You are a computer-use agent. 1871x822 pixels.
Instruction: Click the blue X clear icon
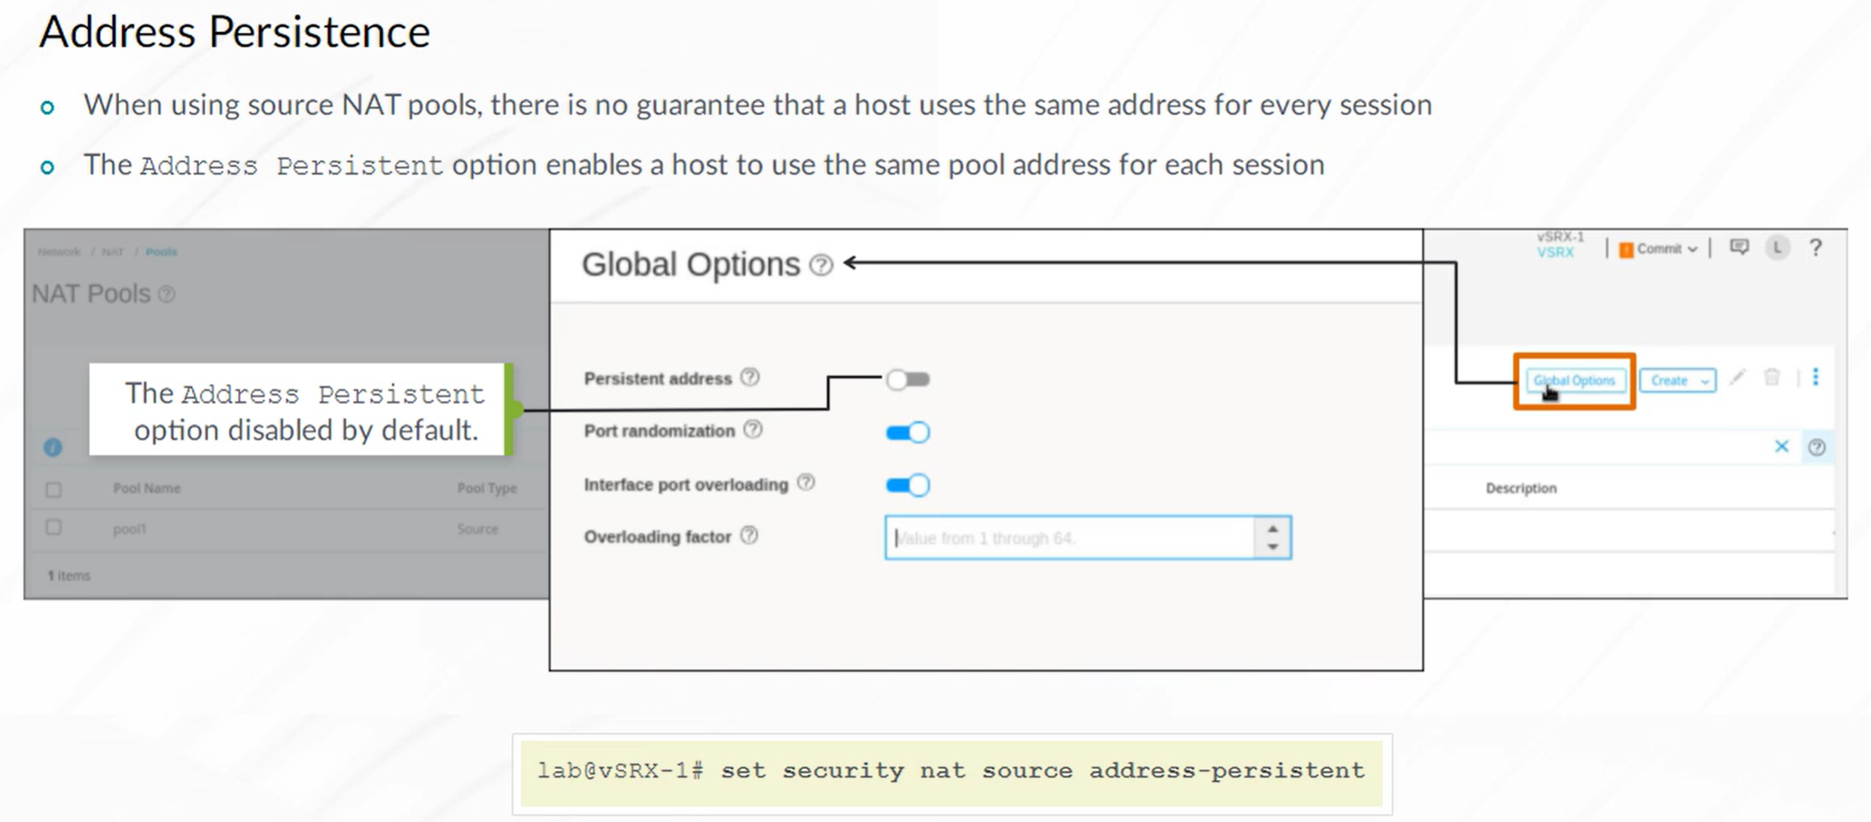[1781, 447]
